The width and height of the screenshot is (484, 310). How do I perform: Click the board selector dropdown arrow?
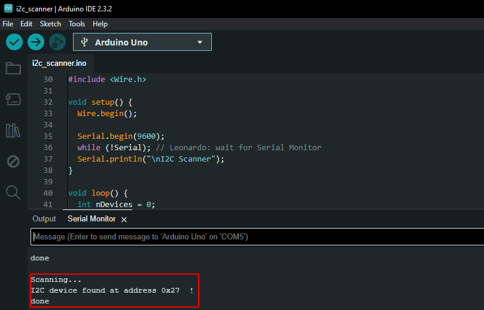[200, 42]
